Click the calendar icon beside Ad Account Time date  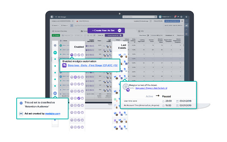click(177, 105)
